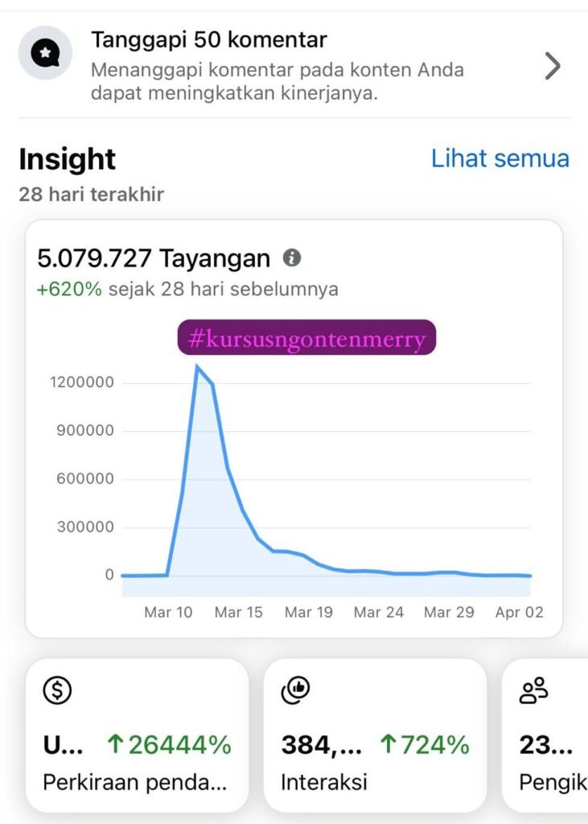Tap the +620% growth text
Image resolution: width=588 pixels, height=824 pixels.
click(69, 290)
